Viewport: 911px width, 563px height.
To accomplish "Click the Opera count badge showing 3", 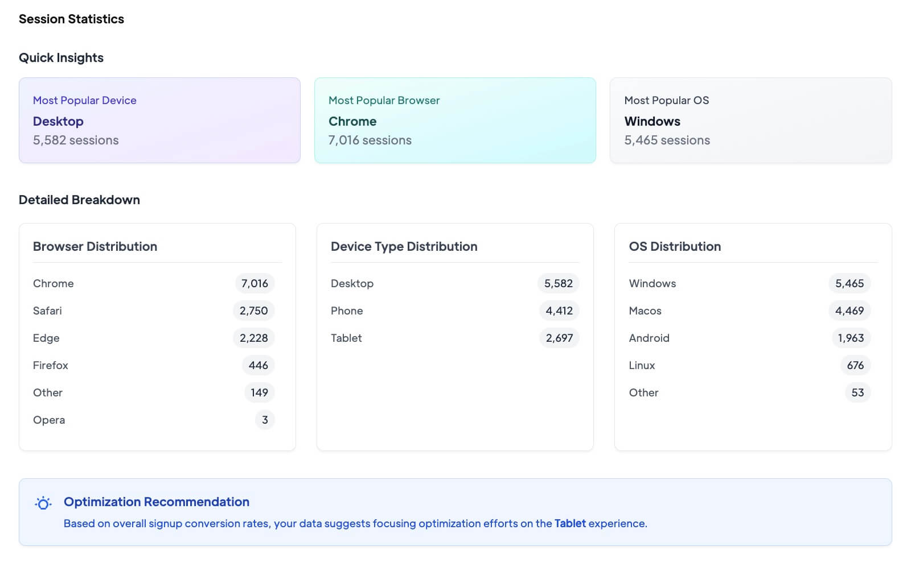I will [265, 420].
